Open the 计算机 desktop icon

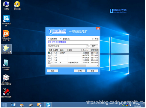point(6,5)
